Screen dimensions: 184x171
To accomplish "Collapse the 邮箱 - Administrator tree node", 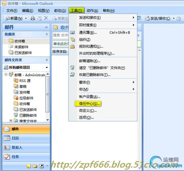I will (6, 75).
